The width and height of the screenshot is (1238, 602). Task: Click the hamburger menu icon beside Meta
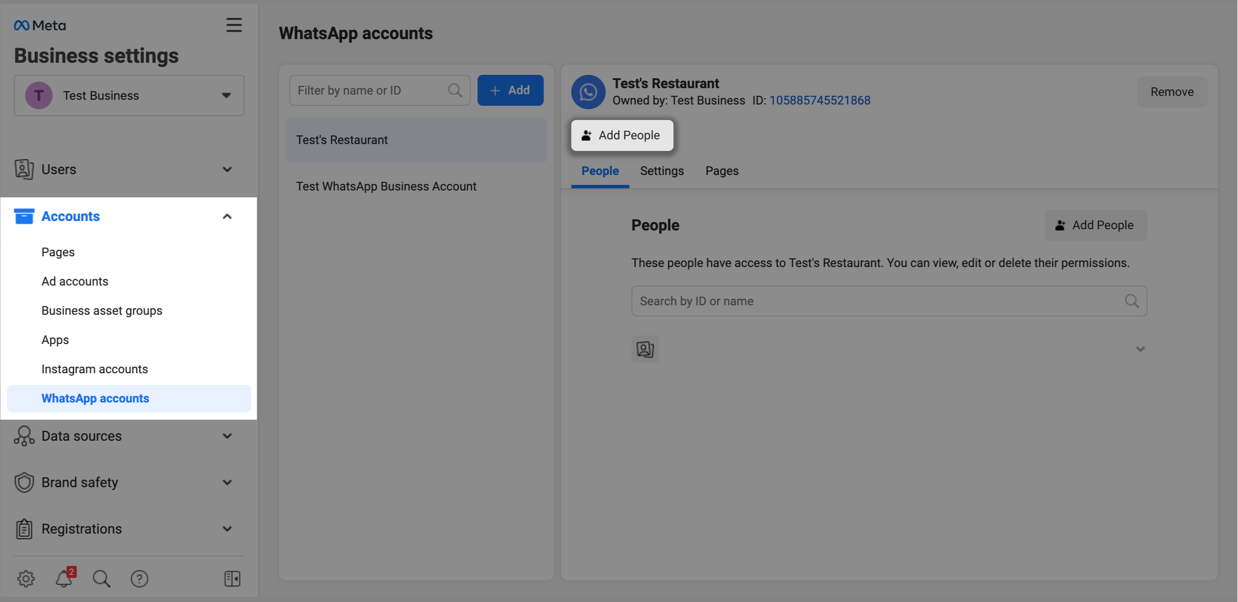coord(234,25)
